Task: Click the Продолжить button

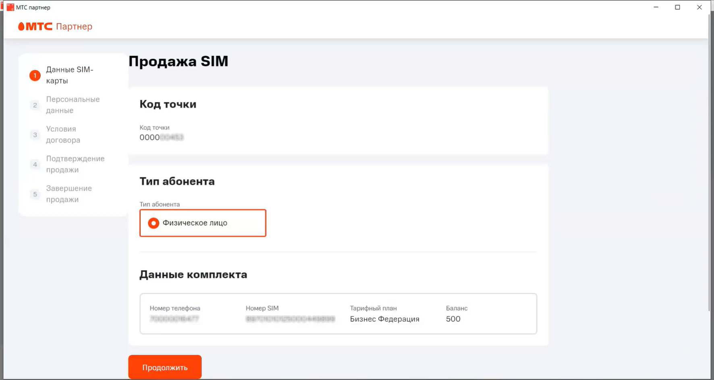Action: point(165,367)
